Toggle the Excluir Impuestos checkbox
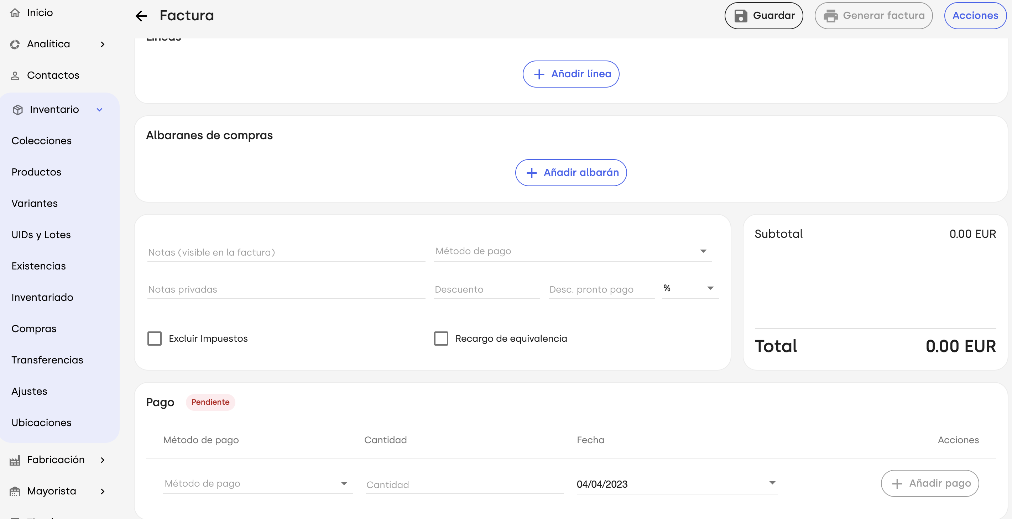Viewport: 1012px width, 519px height. click(155, 339)
